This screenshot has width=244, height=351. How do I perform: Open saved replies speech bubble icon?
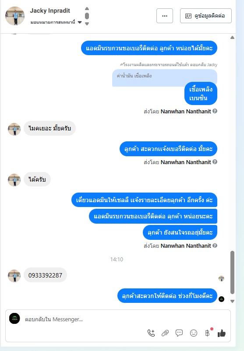(179, 333)
